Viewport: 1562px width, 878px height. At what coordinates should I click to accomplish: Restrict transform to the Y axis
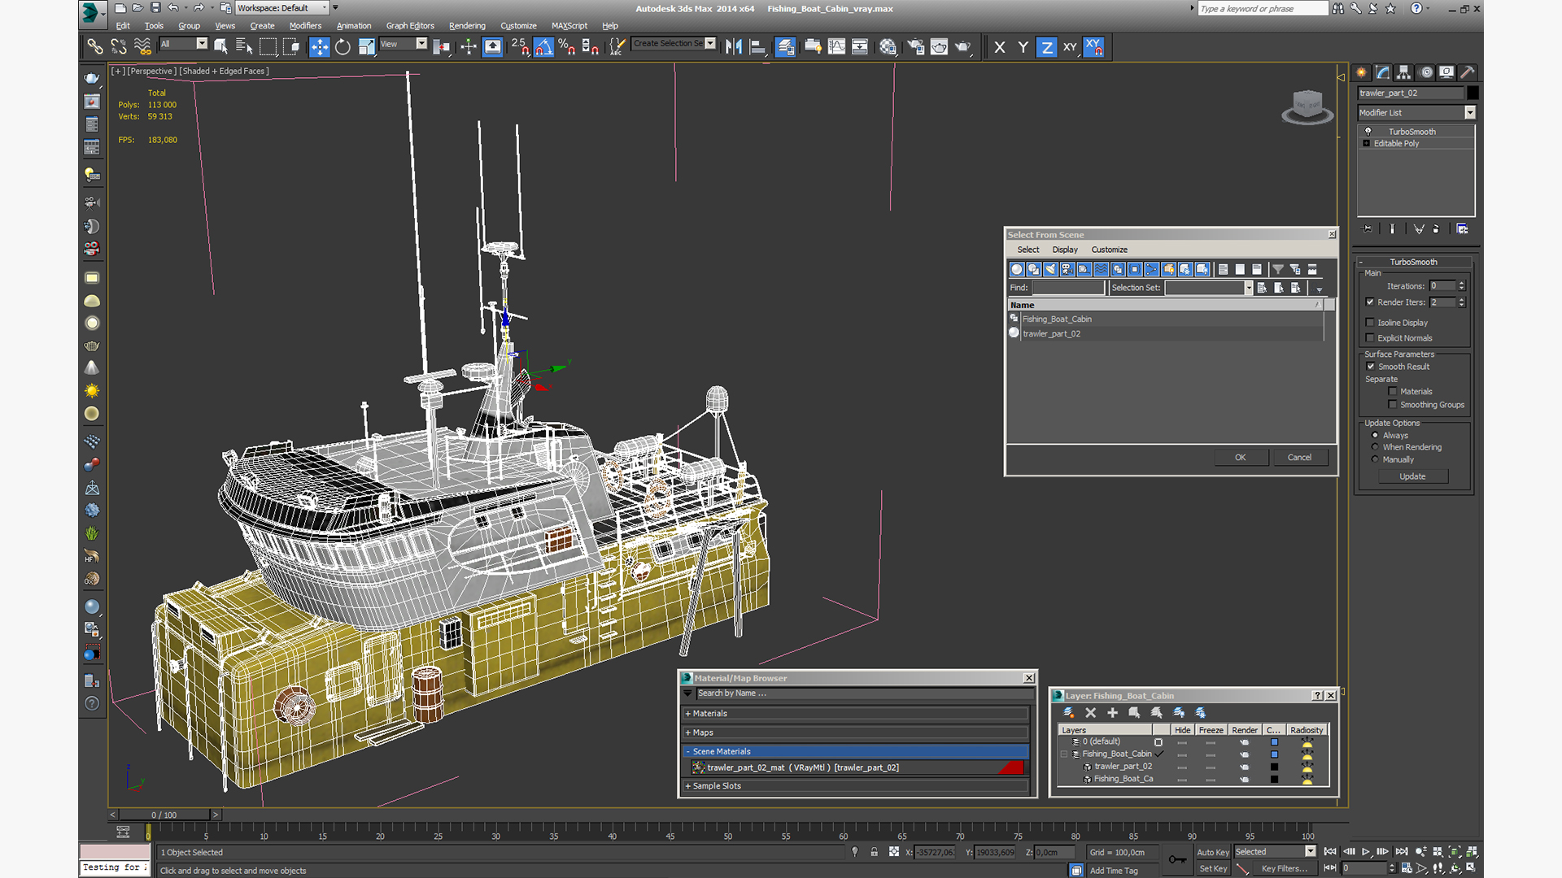[1023, 47]
